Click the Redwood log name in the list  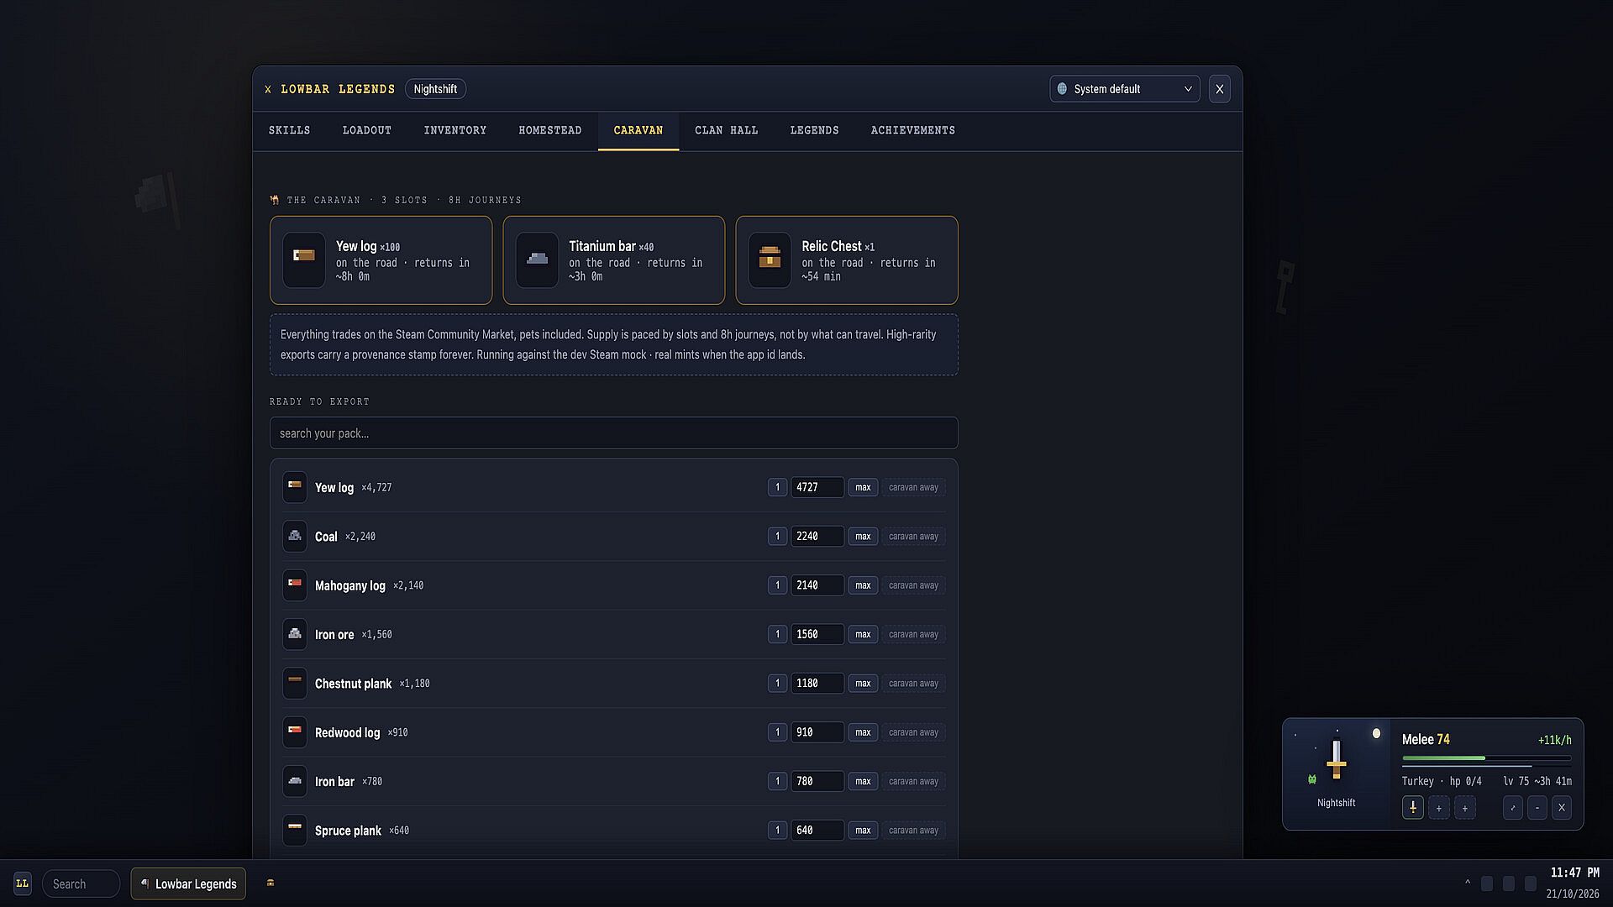coord(347,733)
